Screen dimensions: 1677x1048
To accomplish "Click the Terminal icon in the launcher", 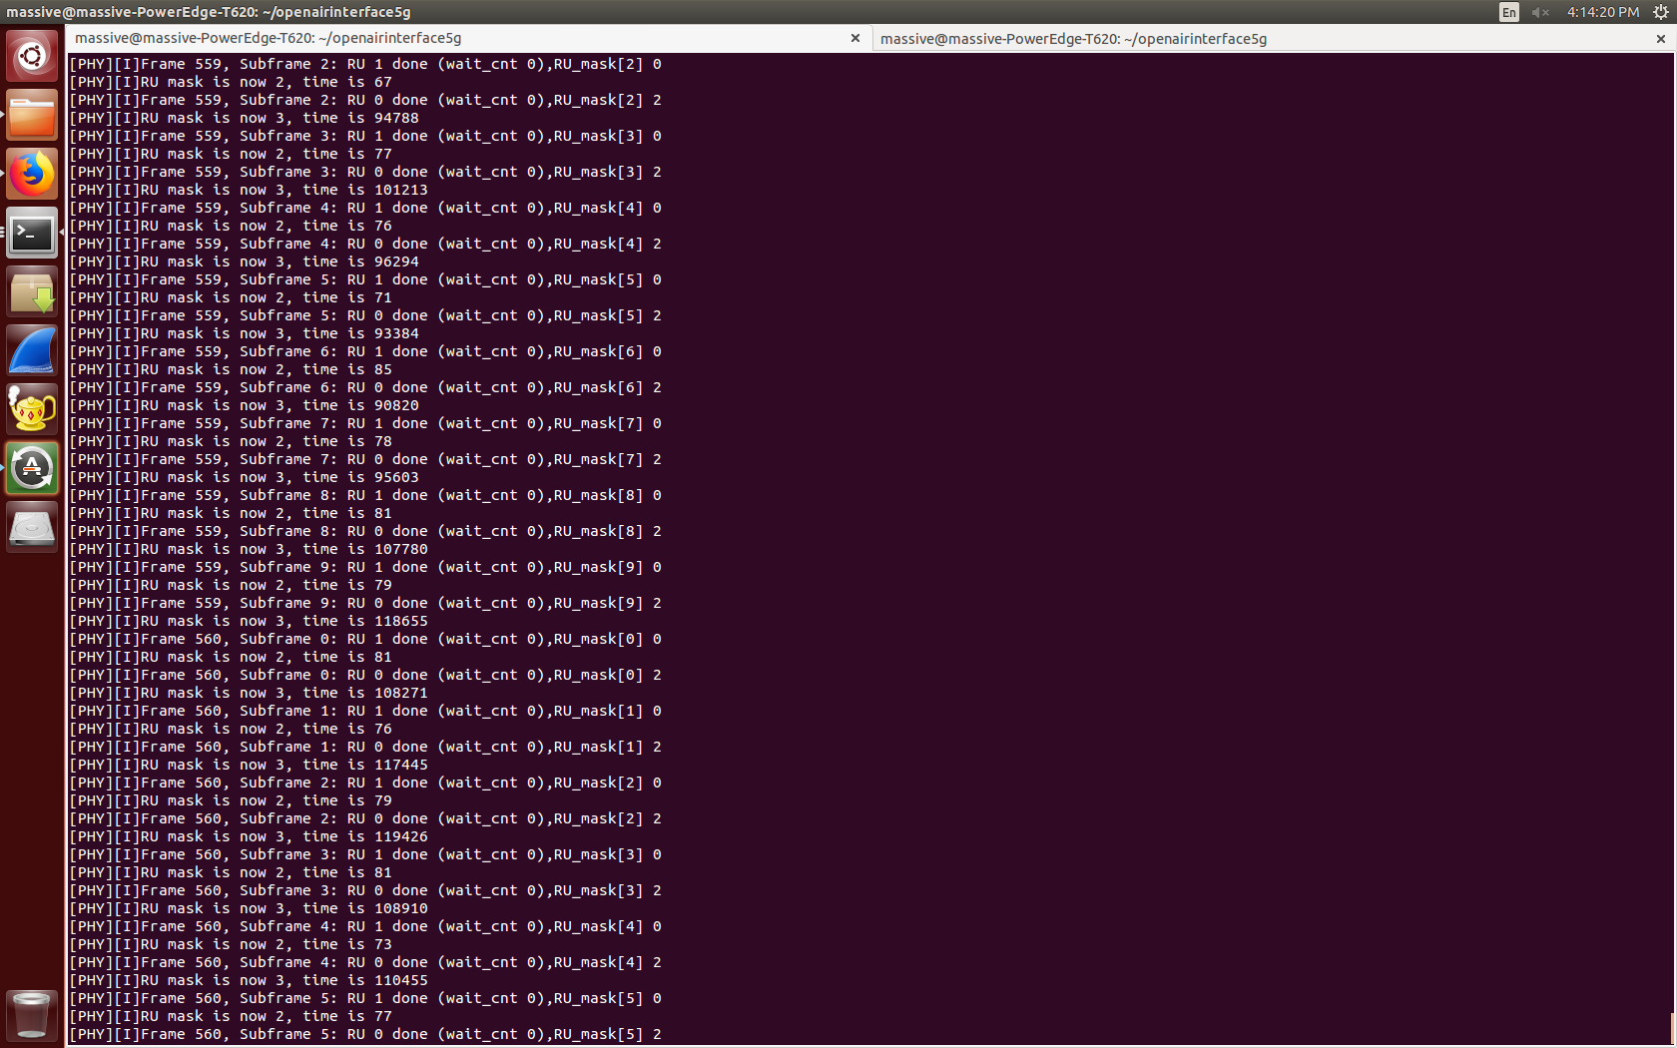I will coord(32,234).
